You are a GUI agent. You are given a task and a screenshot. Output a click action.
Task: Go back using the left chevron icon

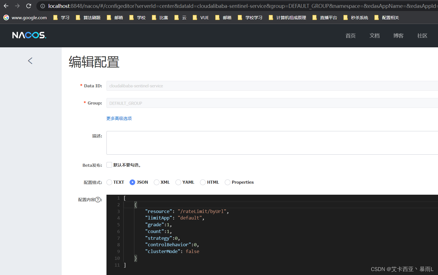coord(30,61)
